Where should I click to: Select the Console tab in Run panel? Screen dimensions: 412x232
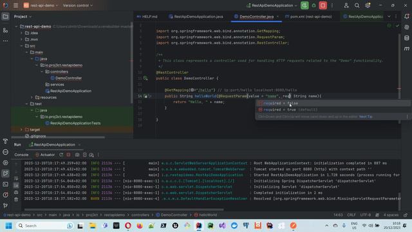coord(21,155)
